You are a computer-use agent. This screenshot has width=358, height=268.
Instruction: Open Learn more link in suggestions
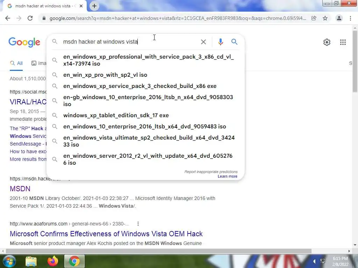point(227,176)
